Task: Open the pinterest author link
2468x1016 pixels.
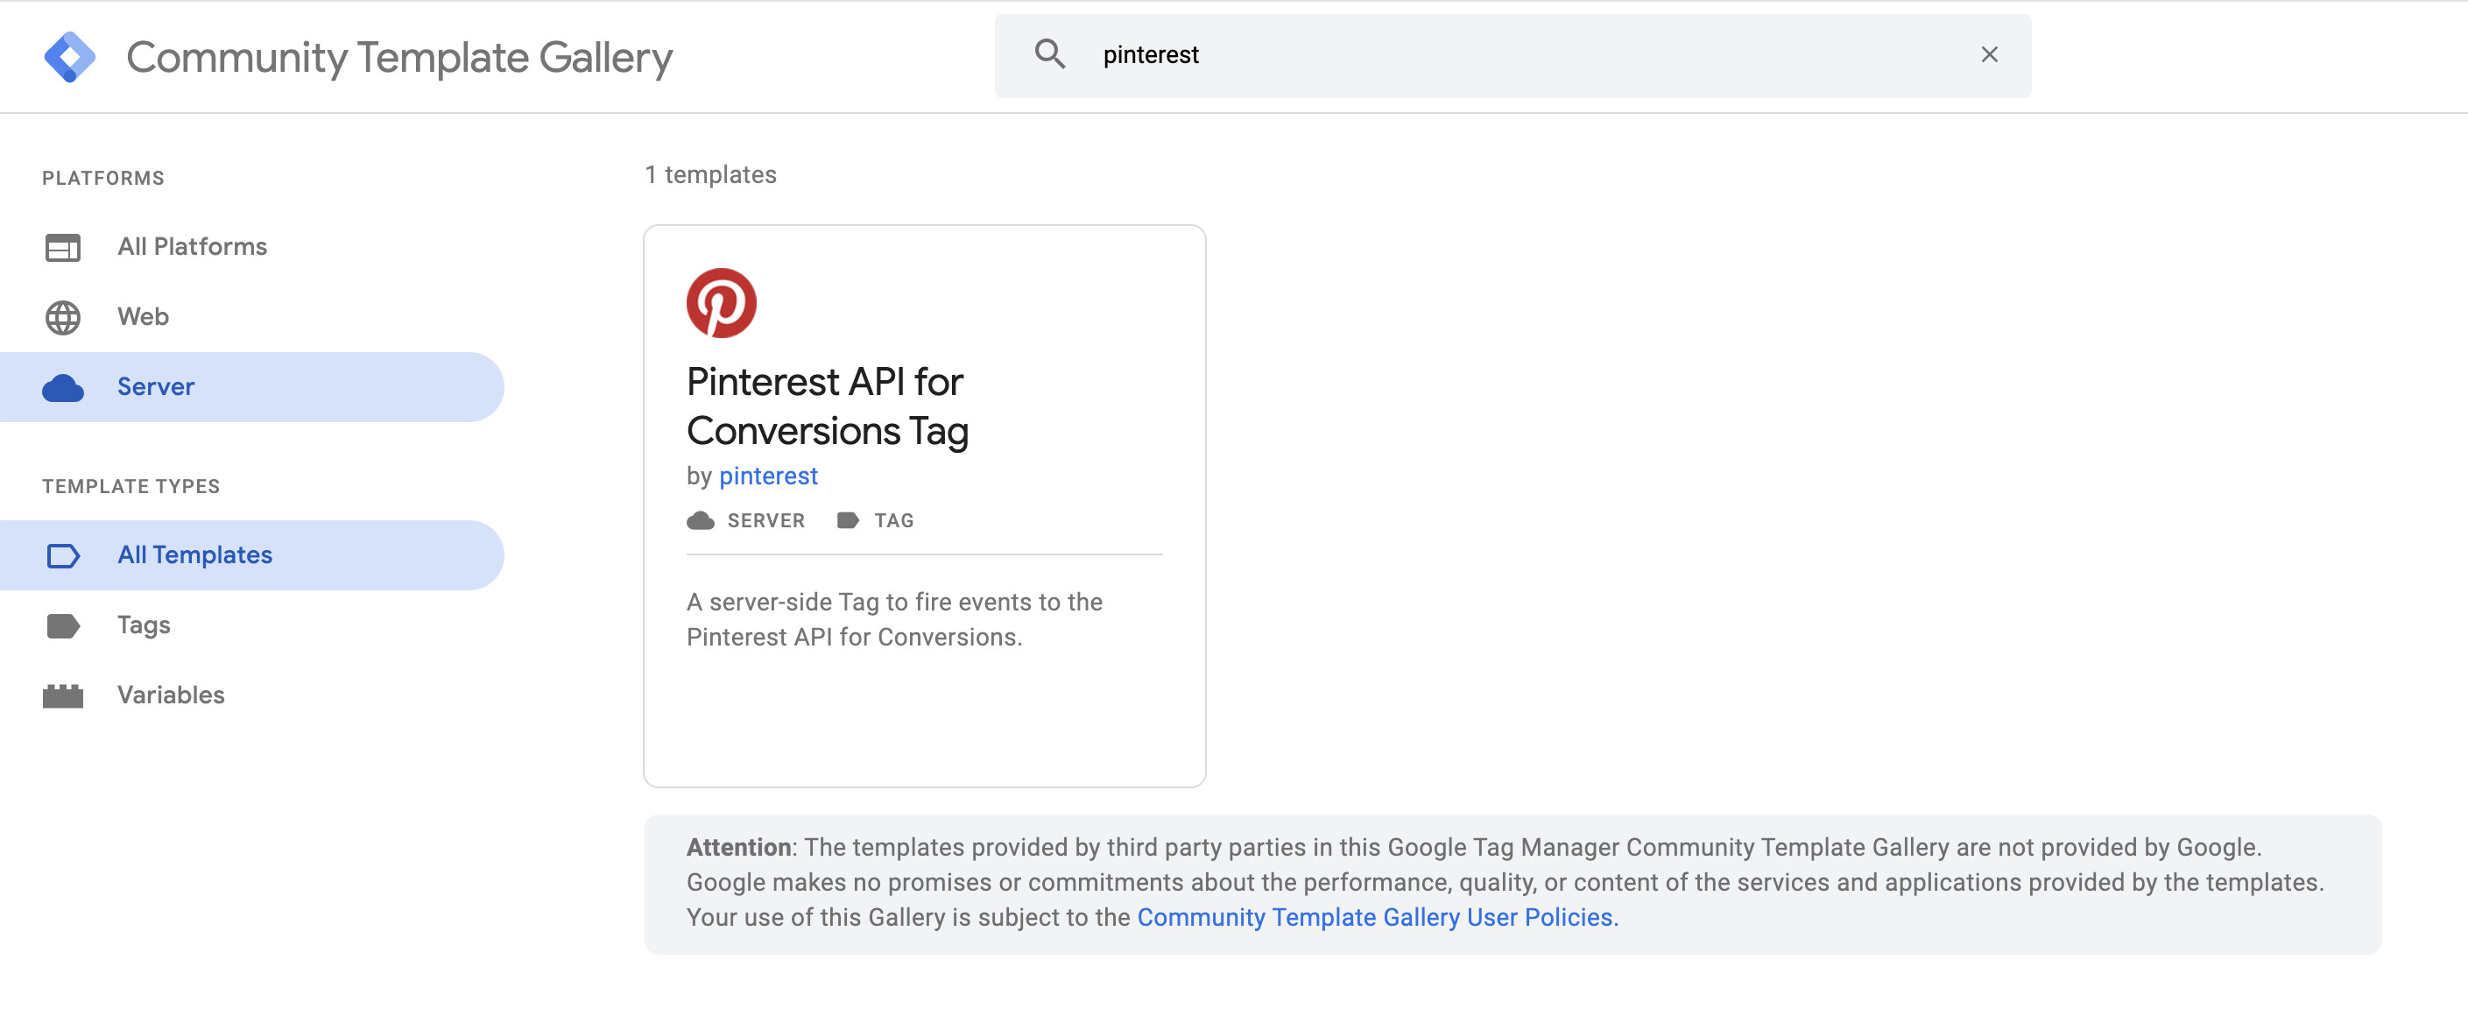Action: click(767, 476)
